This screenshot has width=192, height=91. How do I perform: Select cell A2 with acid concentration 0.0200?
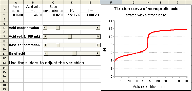(16, 15)
